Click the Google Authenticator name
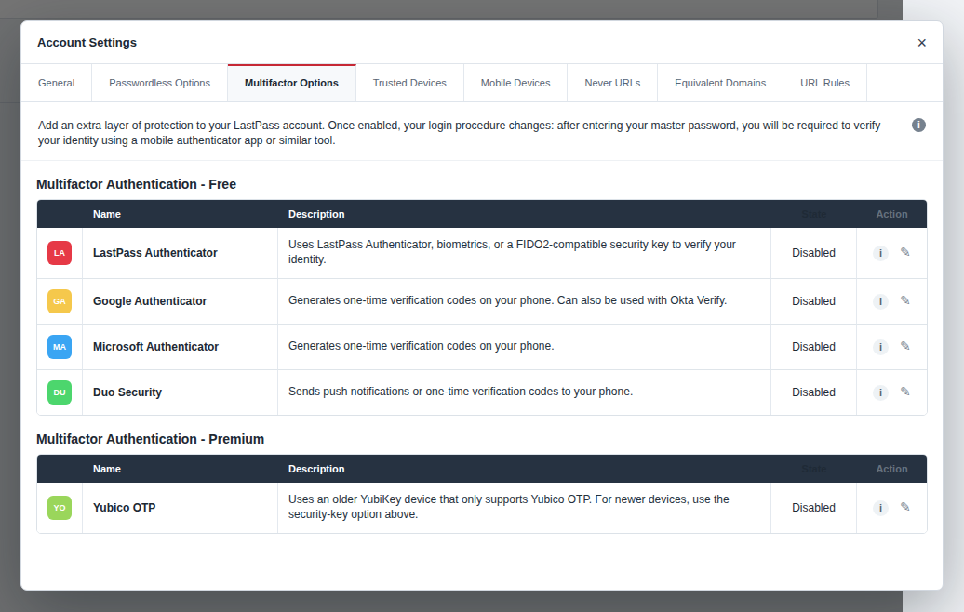Image resolution: width=964 pixels, height=612 pixels. tap(150, 301)
